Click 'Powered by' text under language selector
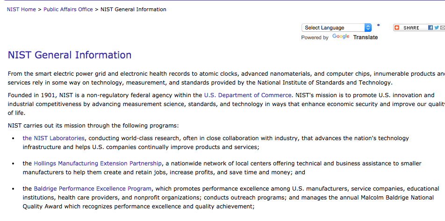This screenshot has height=221, width=445. 315,37
